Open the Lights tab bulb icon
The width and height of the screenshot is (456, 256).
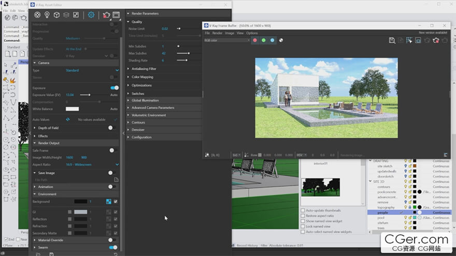click(x=47, y=15)
